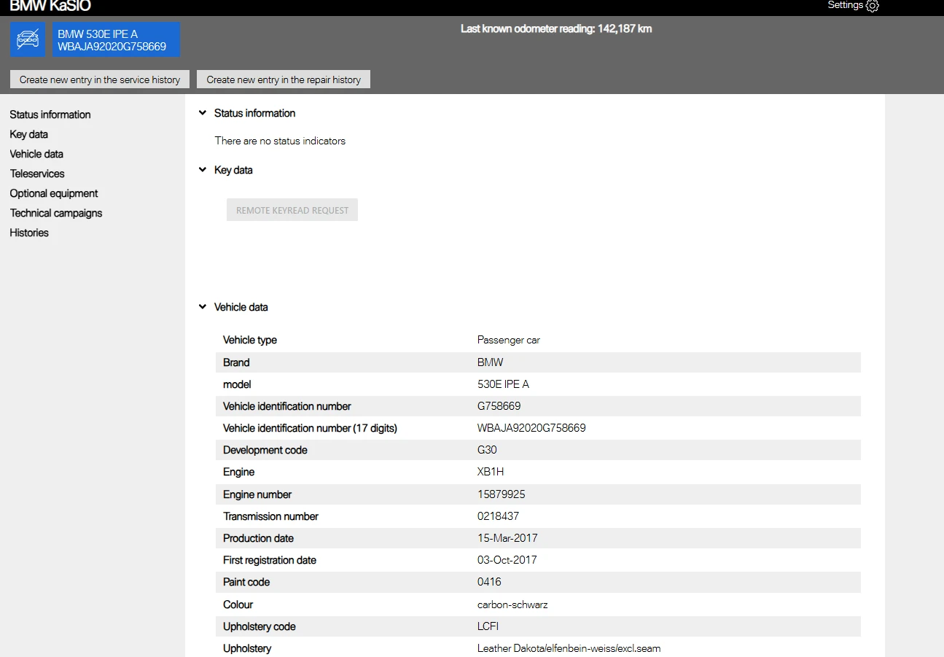Click the 17-digit VIN value WBAJA92020G758669

click(531, 428)
